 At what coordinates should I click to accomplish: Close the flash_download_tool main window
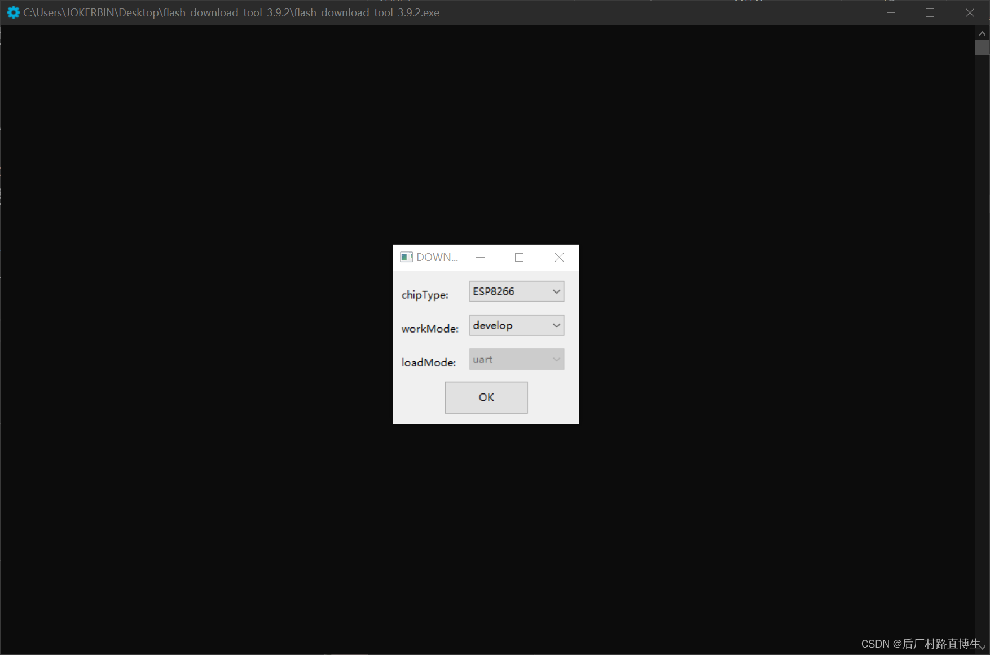click(970, 12)
